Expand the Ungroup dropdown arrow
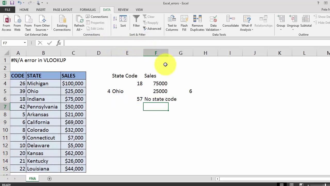Viewport: 330px width, 186px height. pyautogui.click(x=293, y=29)
